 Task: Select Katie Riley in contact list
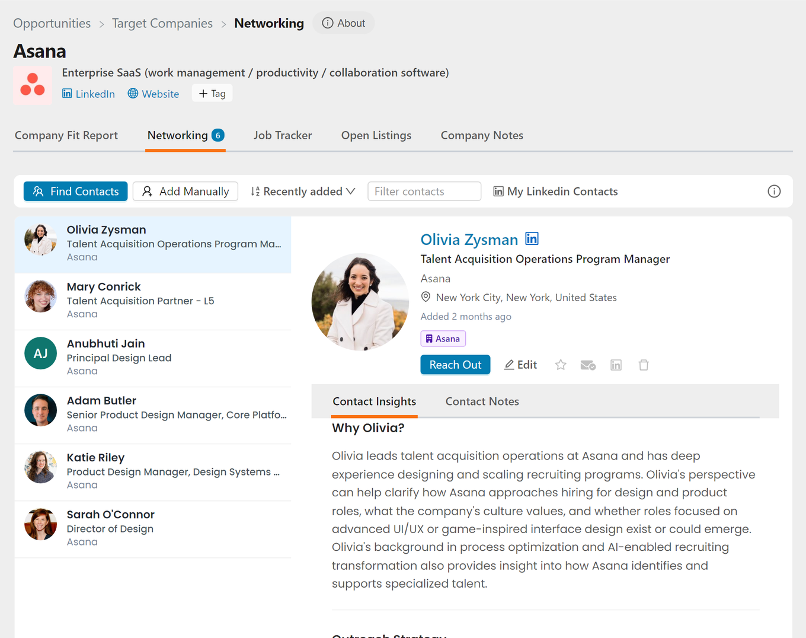click(153, 472)
